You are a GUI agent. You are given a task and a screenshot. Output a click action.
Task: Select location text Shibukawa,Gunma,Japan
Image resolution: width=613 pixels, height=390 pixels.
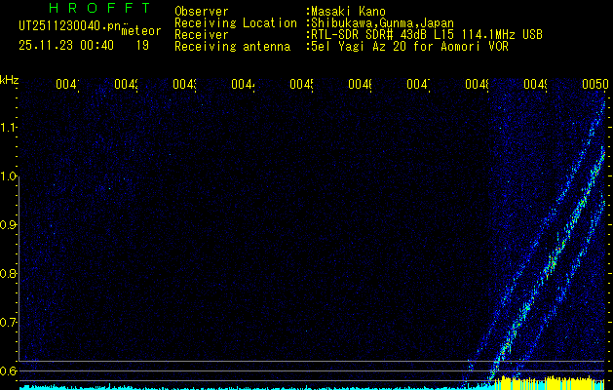pyautogui.click(x=382, y=23)
